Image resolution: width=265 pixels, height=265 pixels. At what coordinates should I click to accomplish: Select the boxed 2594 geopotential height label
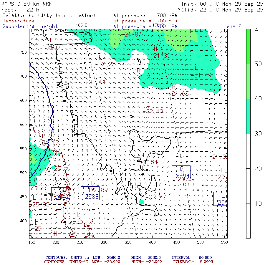pos(181,175)
